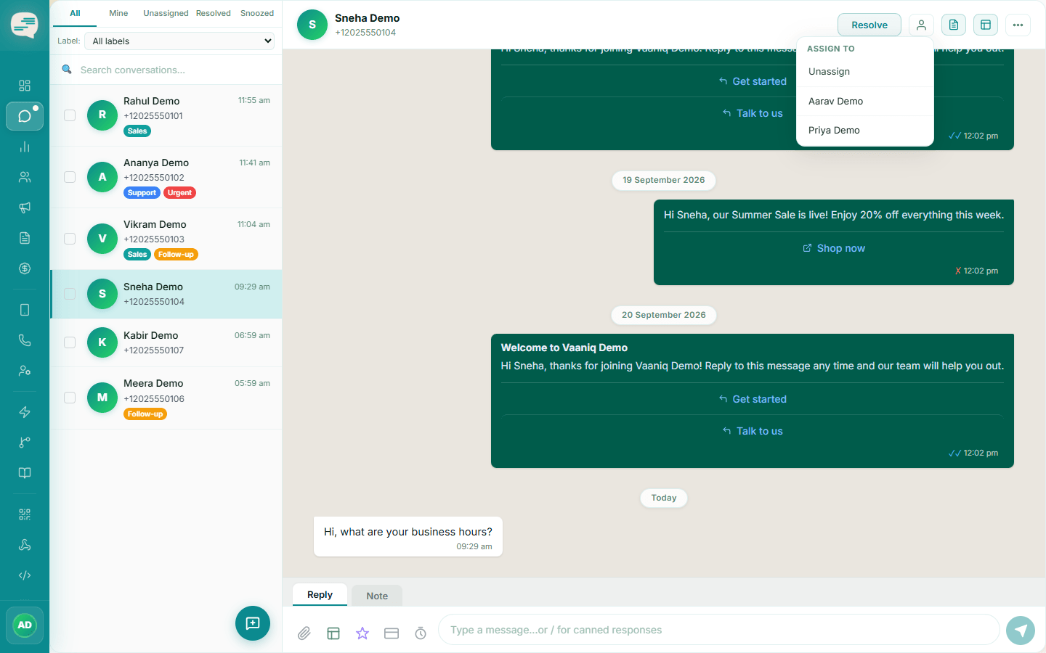
Task: Open more options ellipsis in chat header
Action: click(1018, 25)
